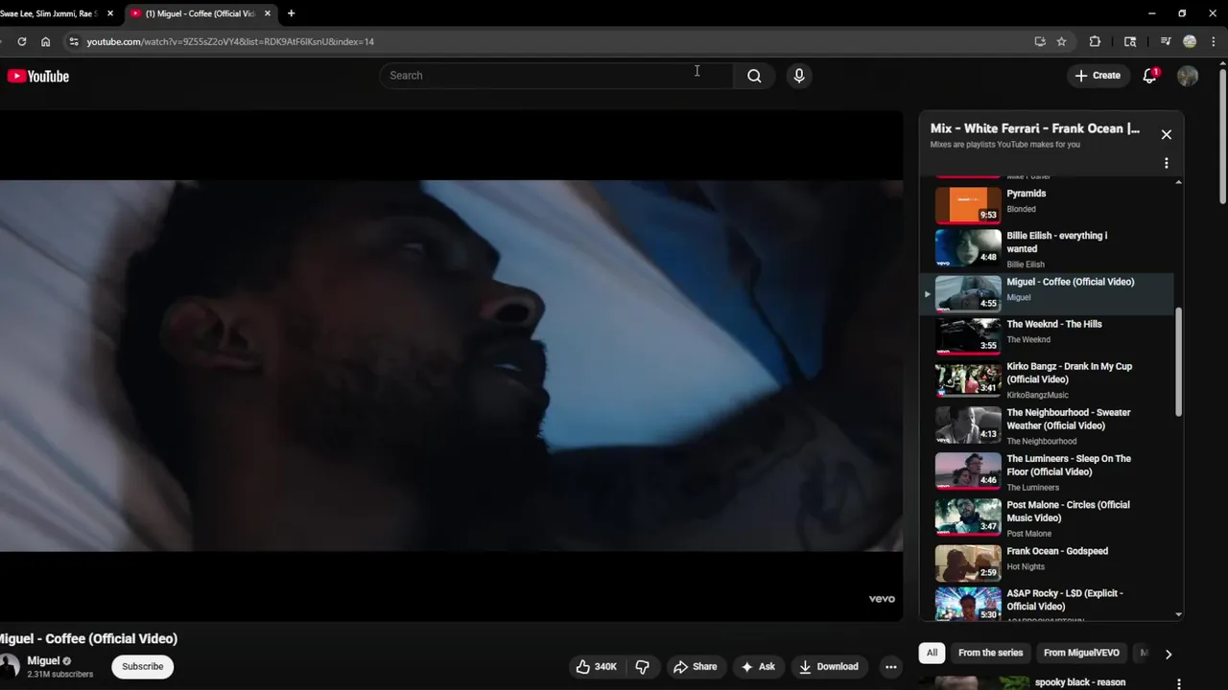Play Billie Eilish - everything i wanted
Image resolution: width=1228 pixels, height=690 pixels.
pyautogui.click(x=1048, y=249)
